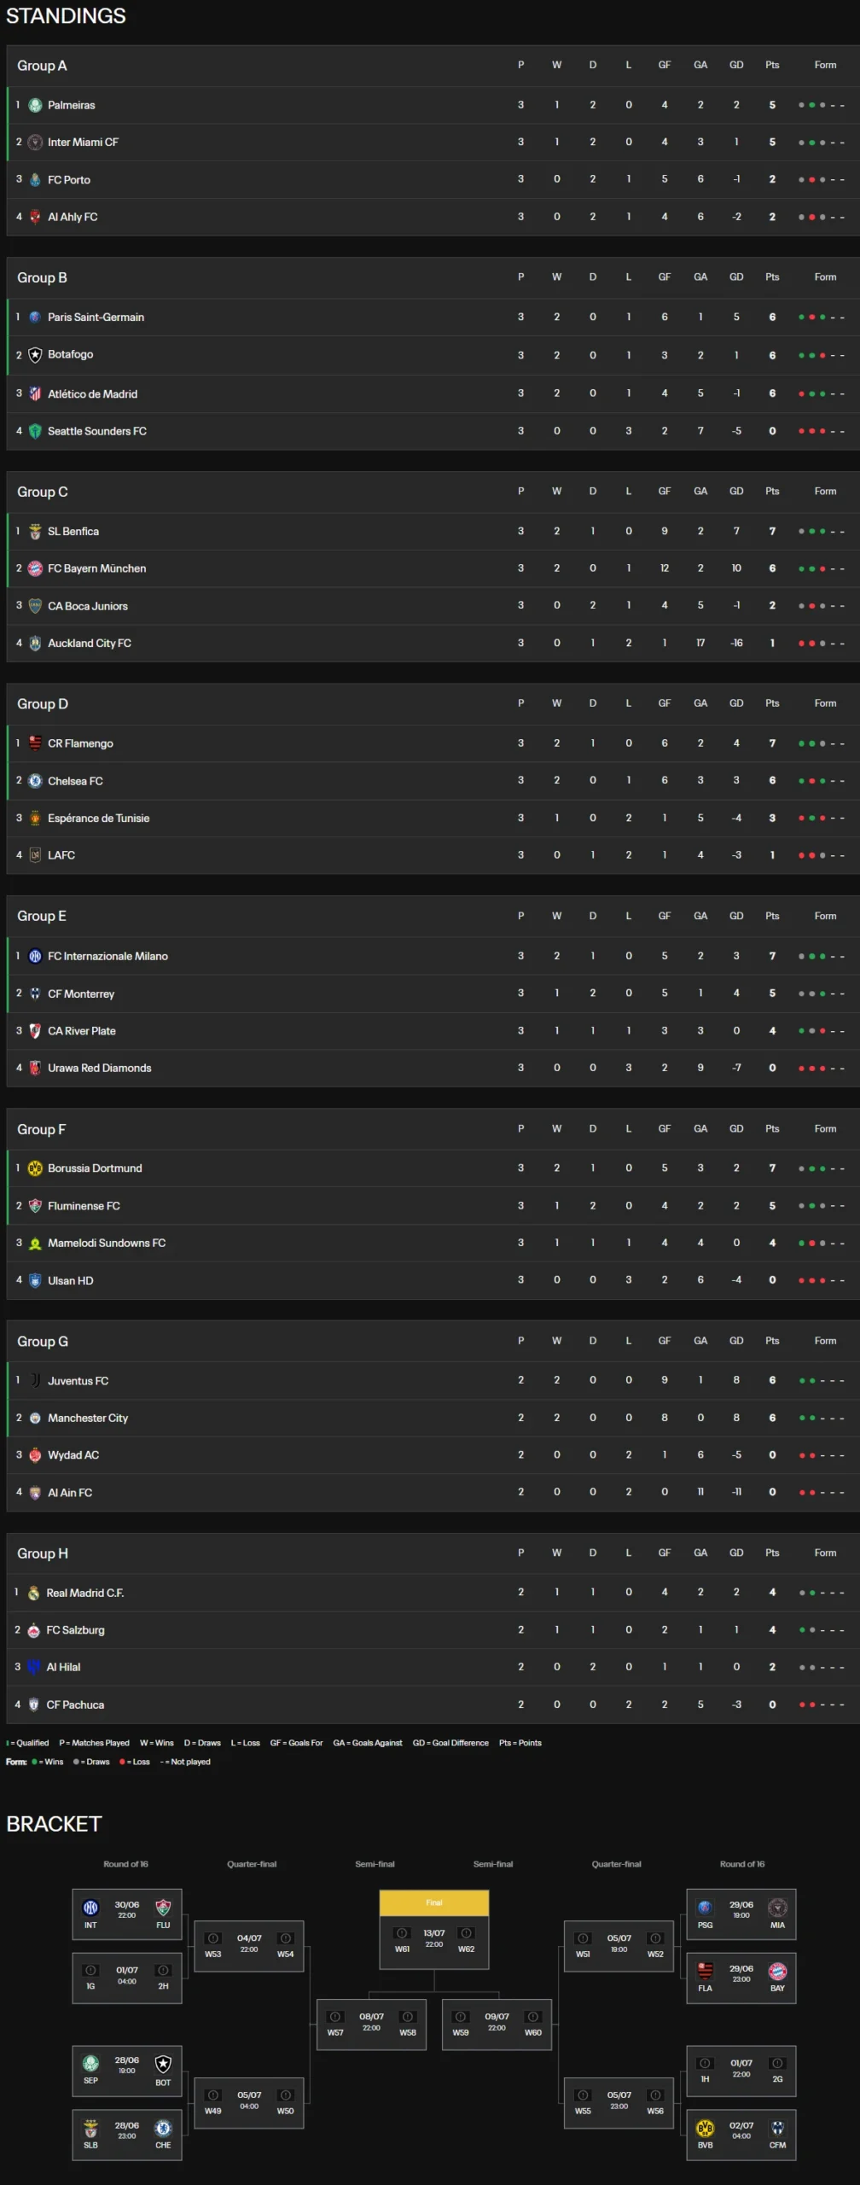Click the Seattle Sounders FC crest
Screen dimensions: 860x2185
point(35,431)
